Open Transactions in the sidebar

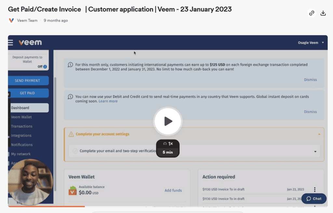click(22, 126)
